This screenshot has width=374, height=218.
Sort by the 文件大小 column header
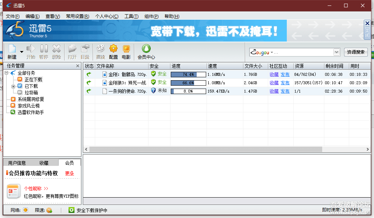pos(255,66)
